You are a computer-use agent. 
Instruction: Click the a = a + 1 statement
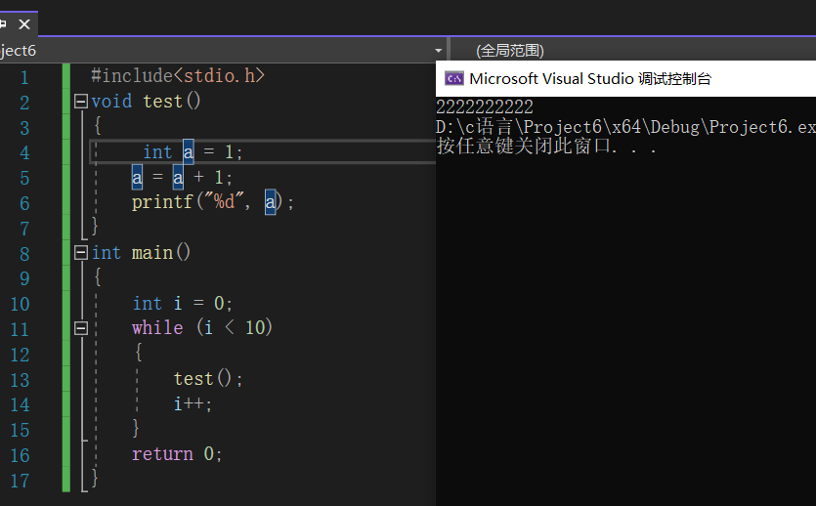point(182,178)
